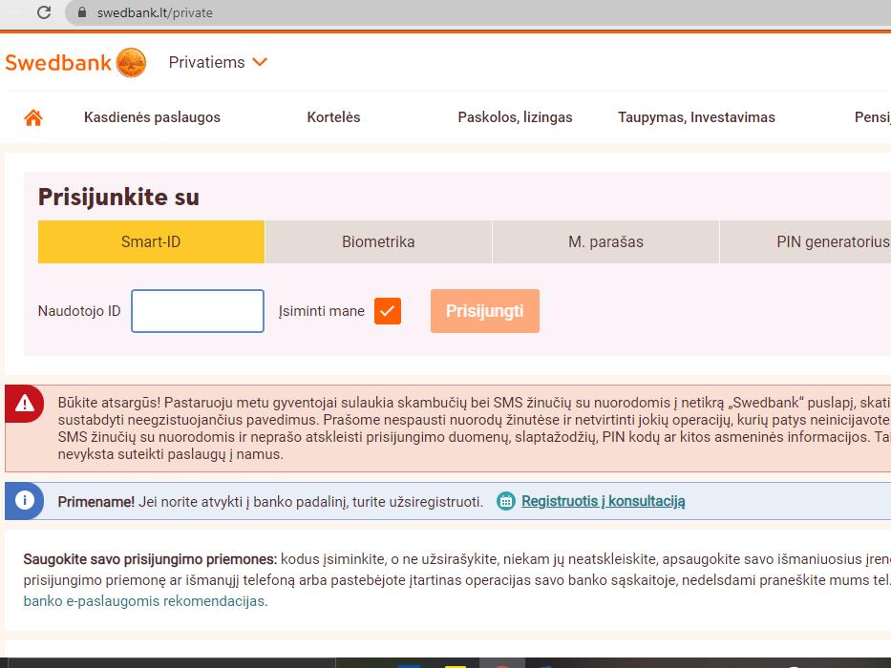Switch to the M. parašas tab
Screen dimensions: 891x668
coord(605,242)
